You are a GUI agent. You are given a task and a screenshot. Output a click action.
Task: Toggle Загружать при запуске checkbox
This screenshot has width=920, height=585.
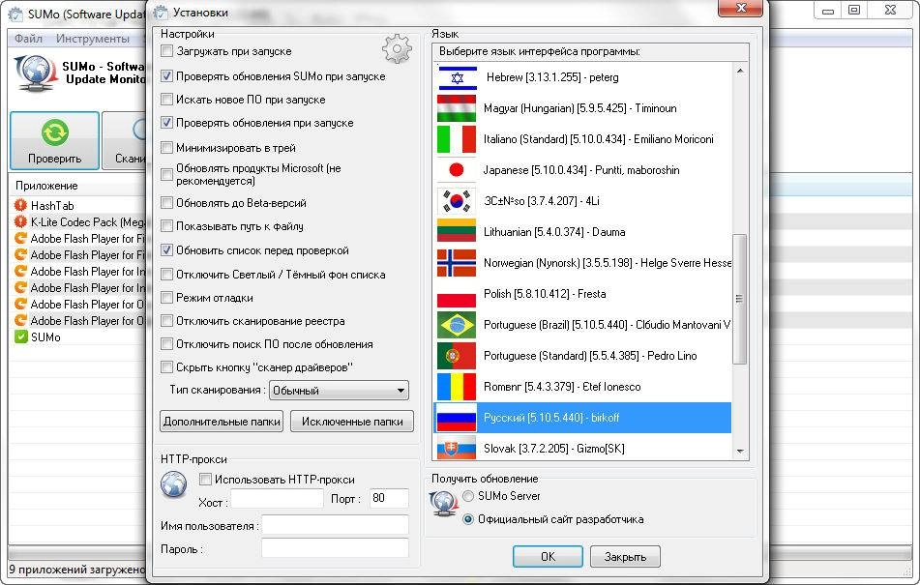click(166, 51)
